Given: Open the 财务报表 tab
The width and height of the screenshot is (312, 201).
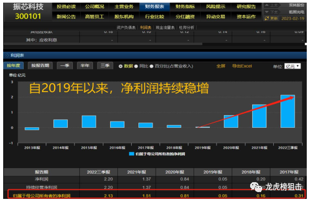Looking at the screenshot, I should (154, 7).
